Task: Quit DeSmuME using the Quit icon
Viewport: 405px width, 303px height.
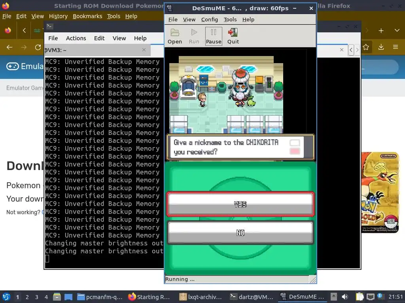Action: (233, 36)
